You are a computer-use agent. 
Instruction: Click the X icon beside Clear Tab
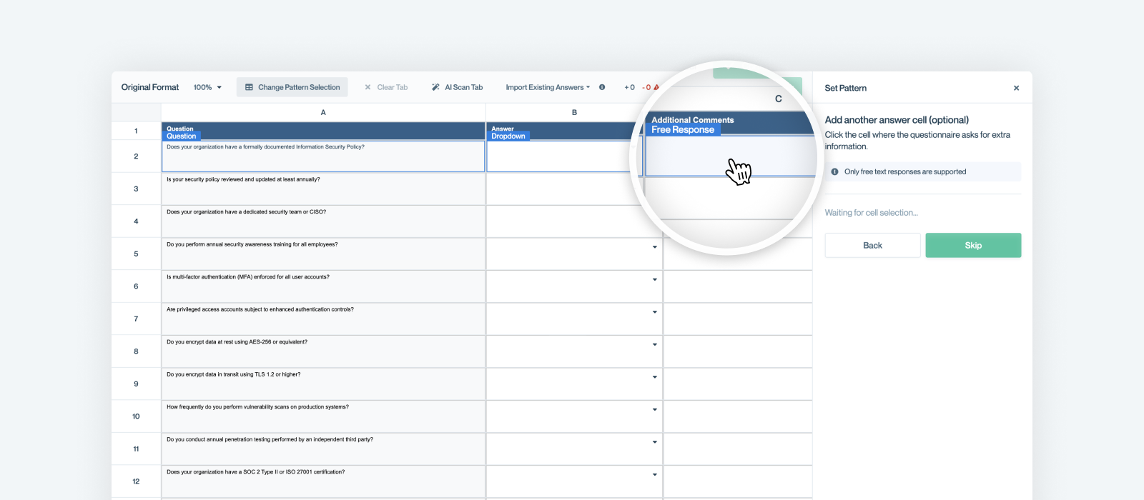point(368,87)
